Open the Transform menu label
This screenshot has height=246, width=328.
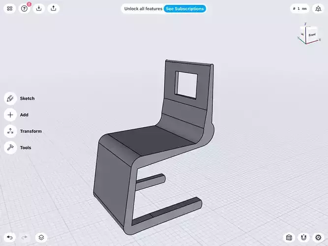[31, 131]
